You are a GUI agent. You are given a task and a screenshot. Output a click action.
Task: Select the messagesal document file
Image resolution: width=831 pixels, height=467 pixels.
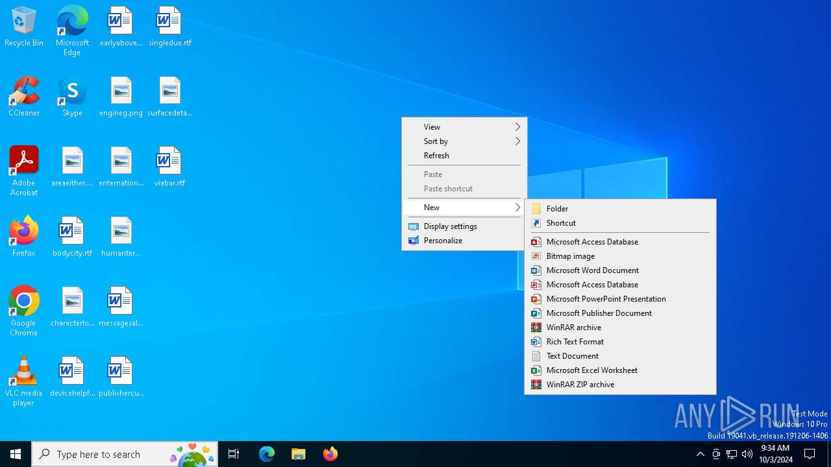[121, 307]
